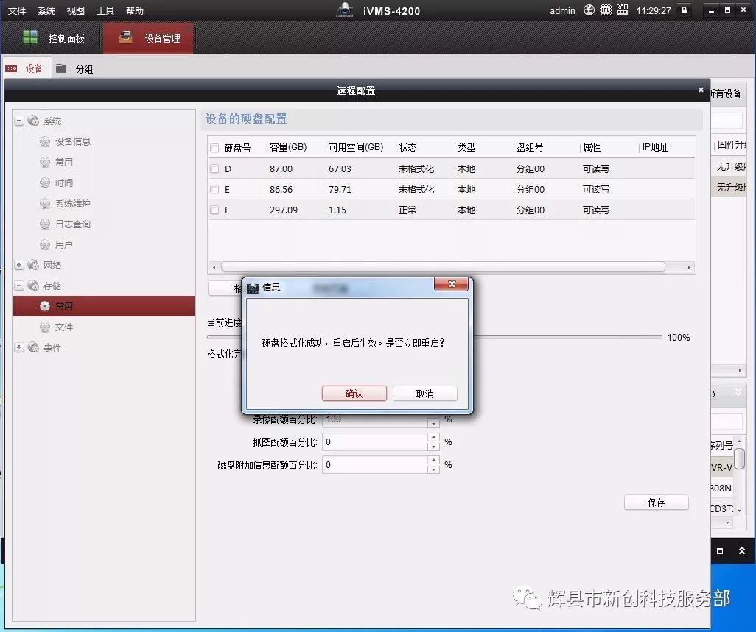Open the 系统 menu in menu bar
The width and height of the screenshot is (756, 632).
point(46,10)
